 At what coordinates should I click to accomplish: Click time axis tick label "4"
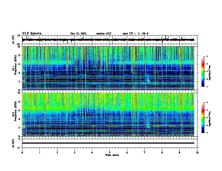[92, 153]
